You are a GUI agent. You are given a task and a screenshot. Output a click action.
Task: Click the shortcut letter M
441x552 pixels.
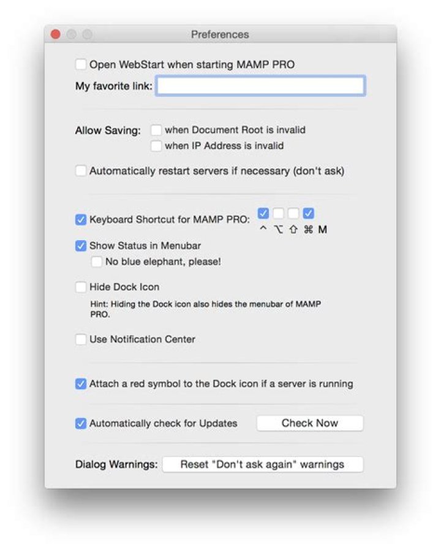pos(322,230)
